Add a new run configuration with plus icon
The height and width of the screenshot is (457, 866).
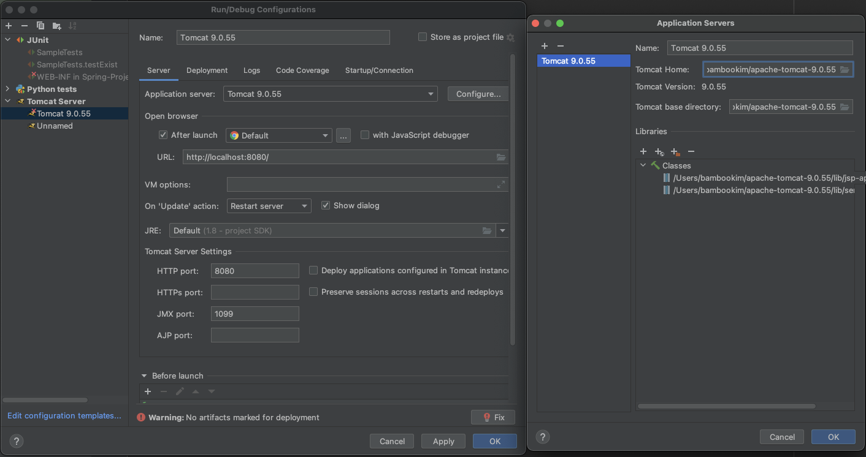click(9, 26)
